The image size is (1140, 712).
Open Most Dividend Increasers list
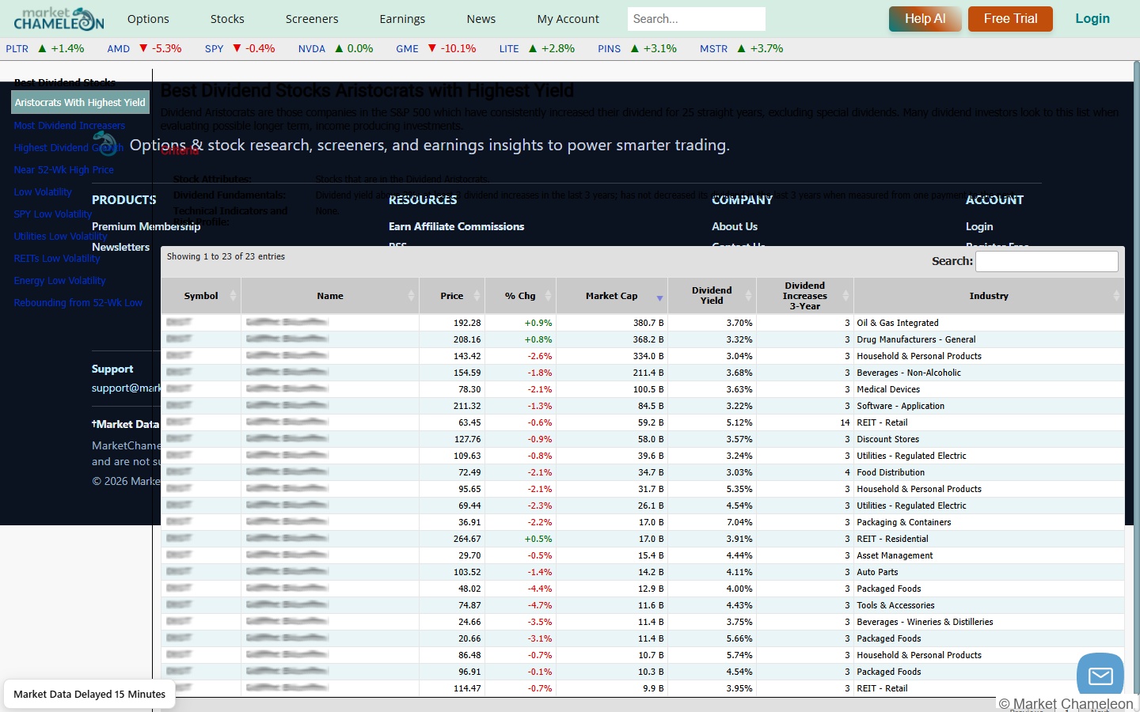[x=70, y=126]
